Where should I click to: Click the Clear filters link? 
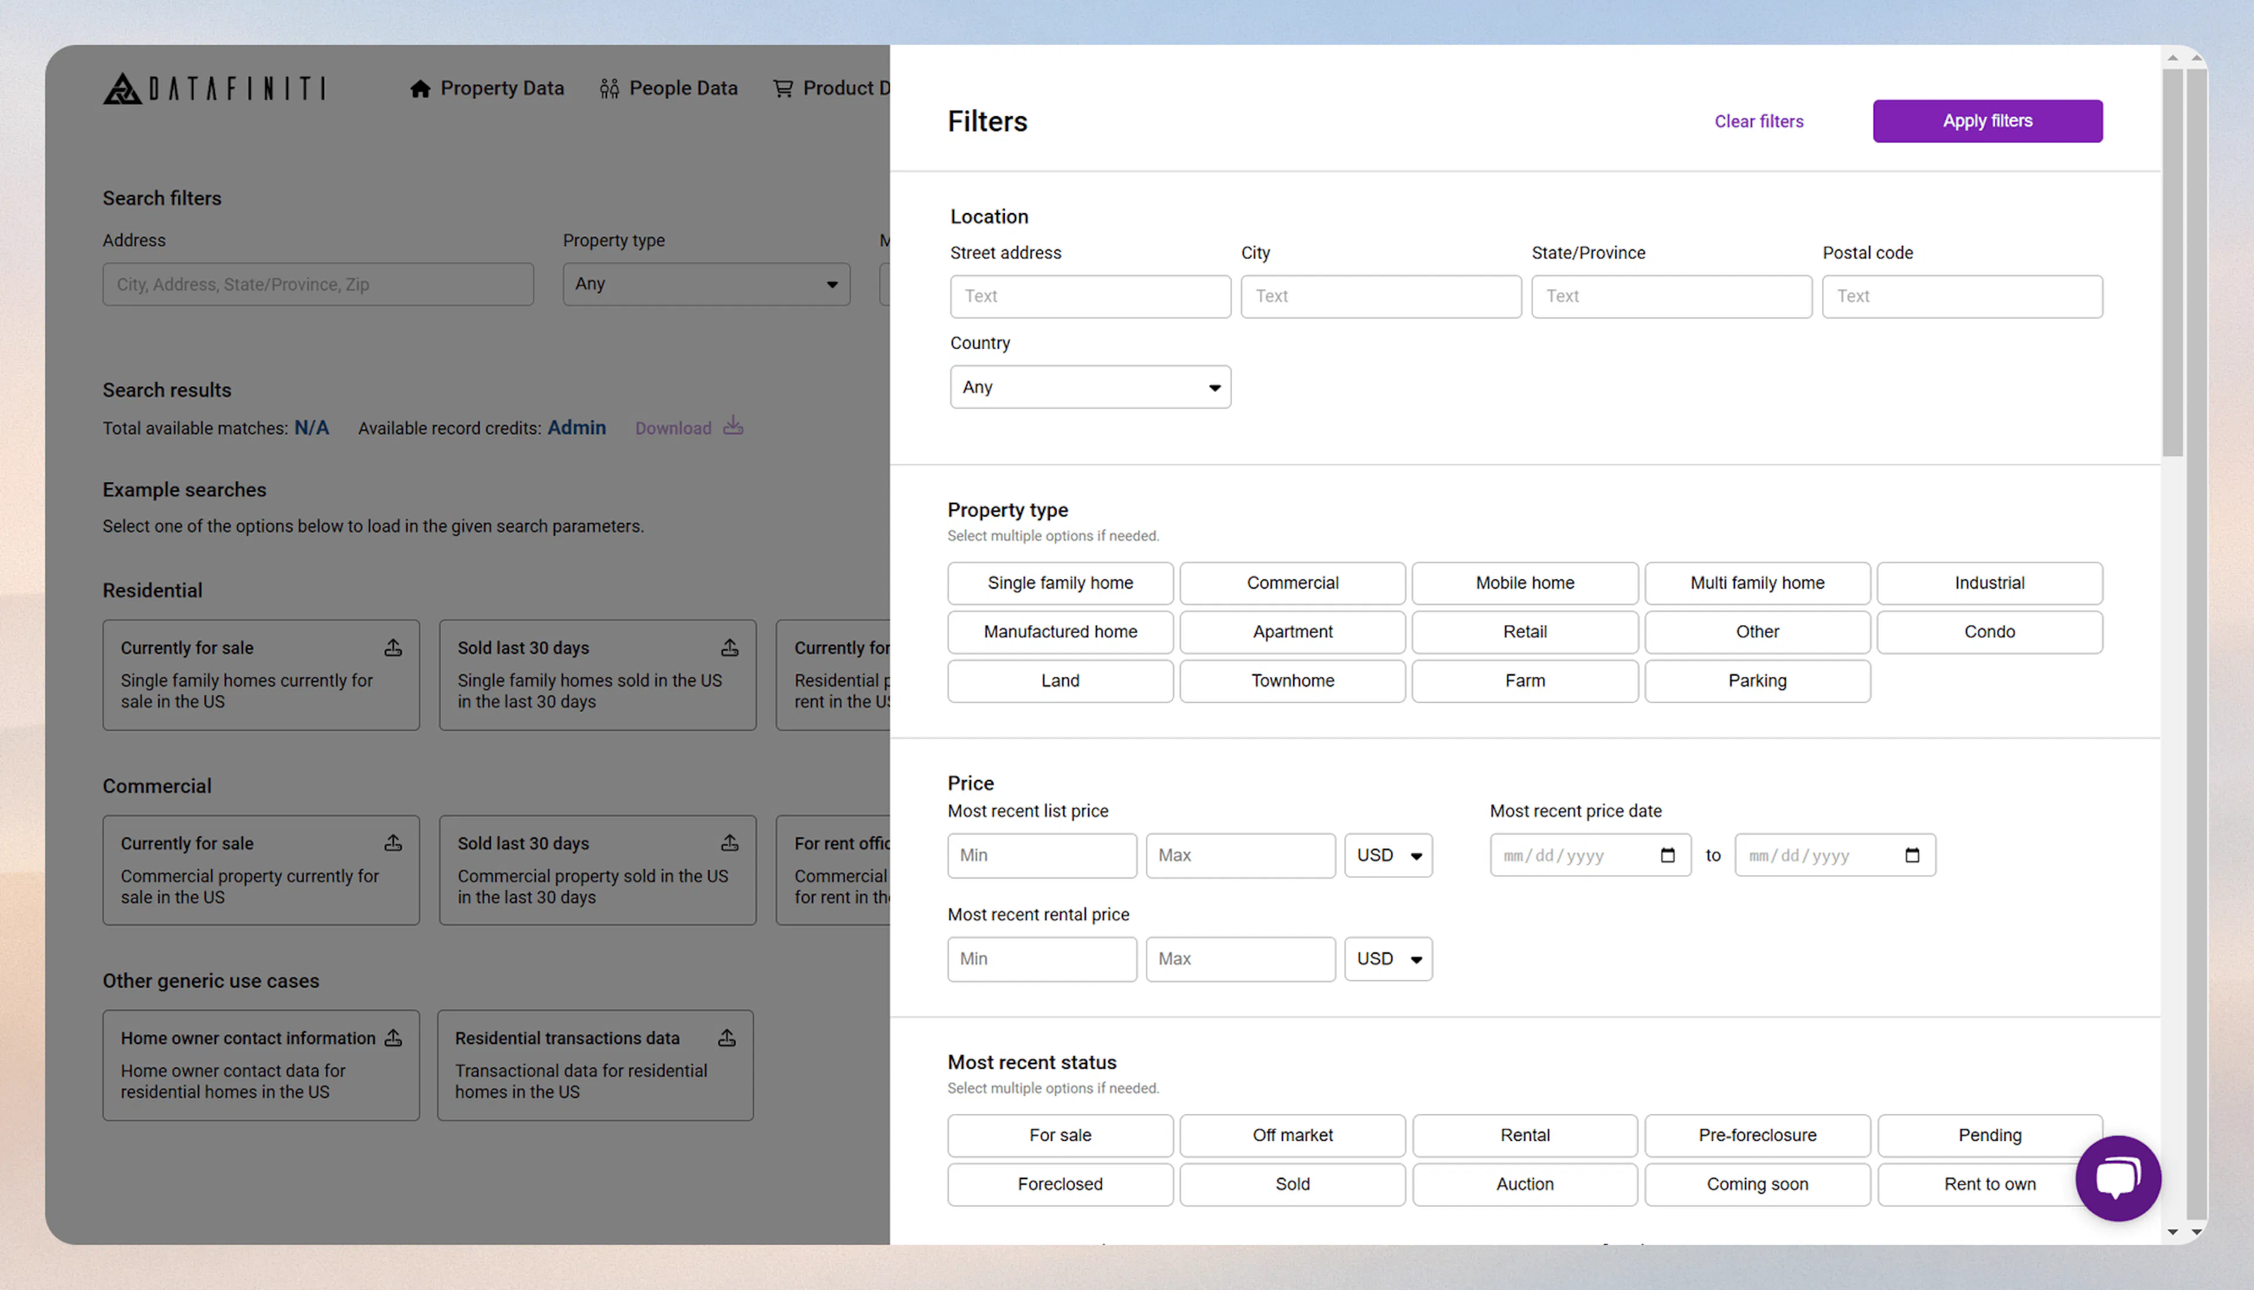1759,120
